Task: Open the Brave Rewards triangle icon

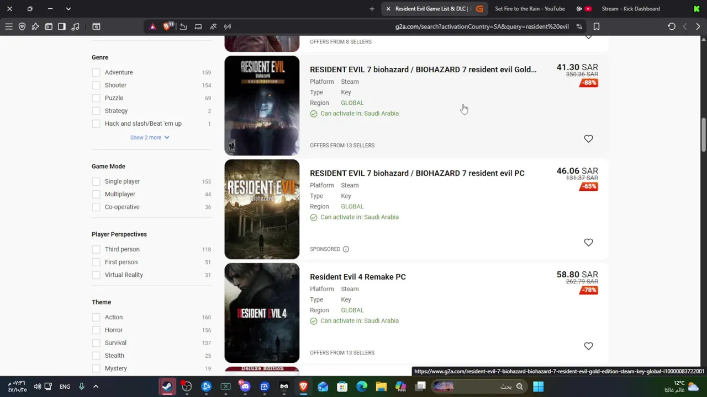Action: [x=152, y=26]
